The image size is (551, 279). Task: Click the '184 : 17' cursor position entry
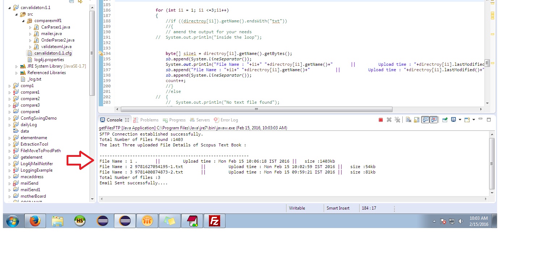coord(369,208)
